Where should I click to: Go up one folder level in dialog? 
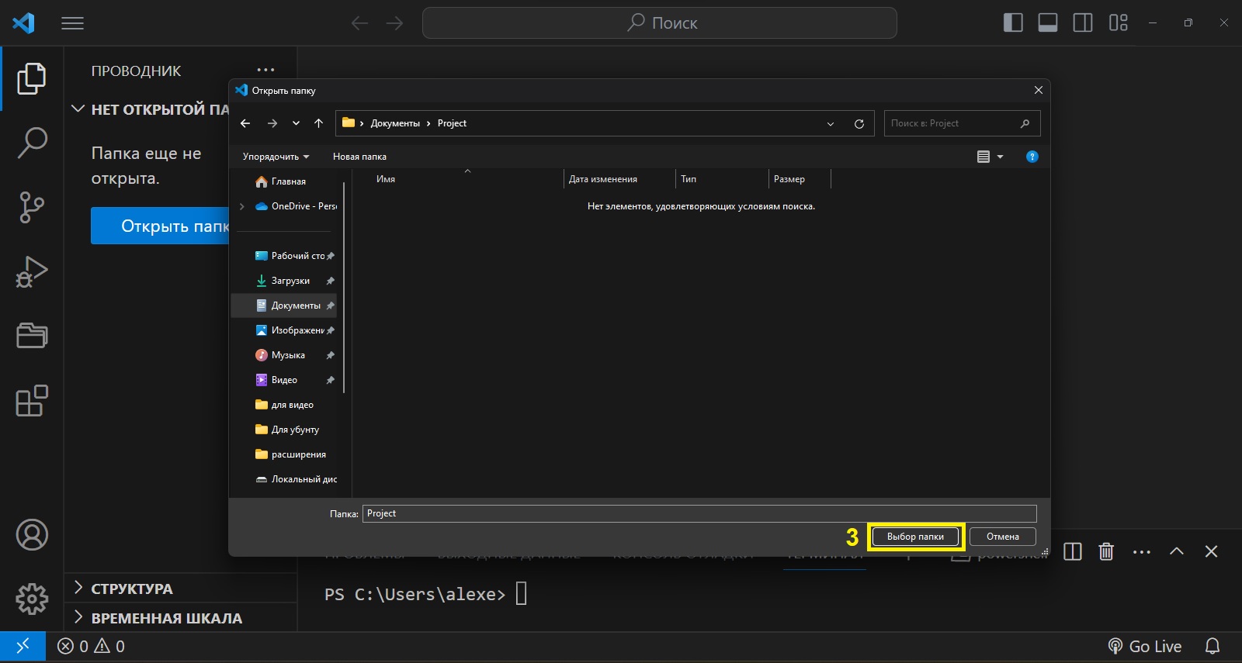(x=318, y=123)
